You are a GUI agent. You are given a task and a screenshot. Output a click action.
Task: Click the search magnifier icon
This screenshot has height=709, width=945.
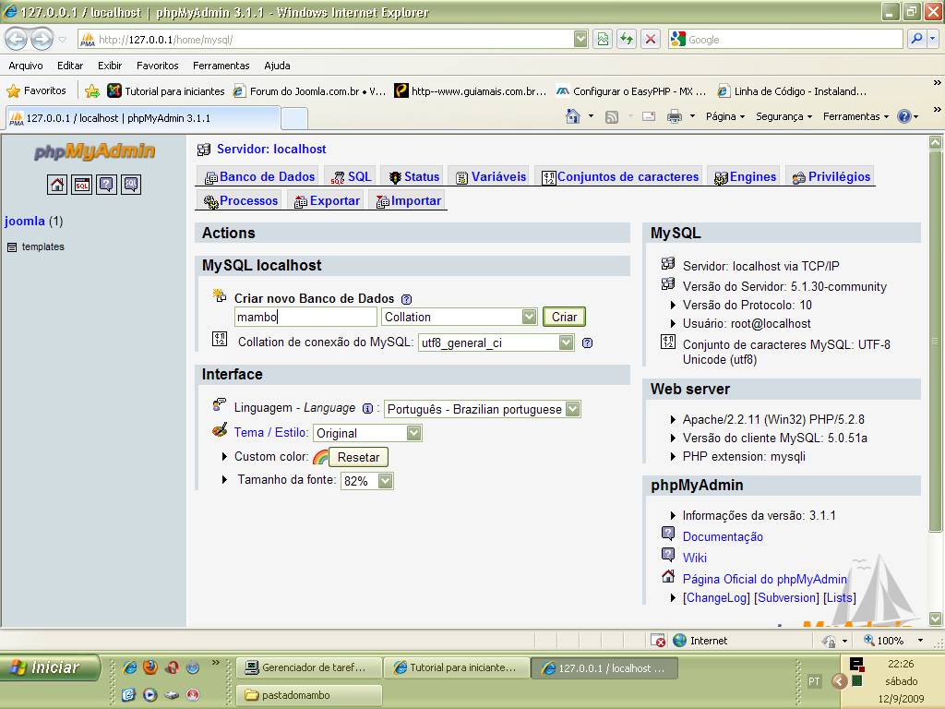[x=916, y=40]
